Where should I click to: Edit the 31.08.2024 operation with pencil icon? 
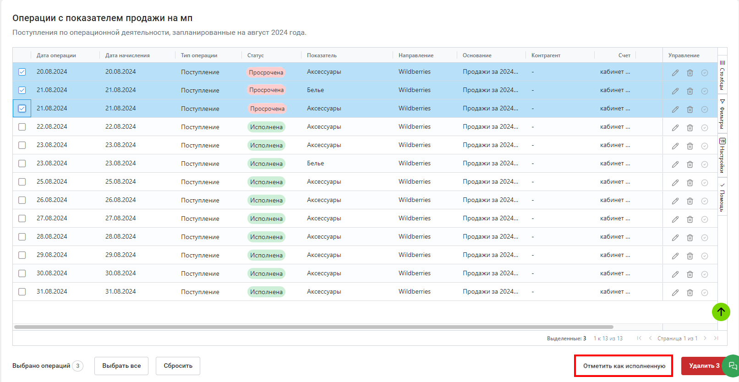675,293
